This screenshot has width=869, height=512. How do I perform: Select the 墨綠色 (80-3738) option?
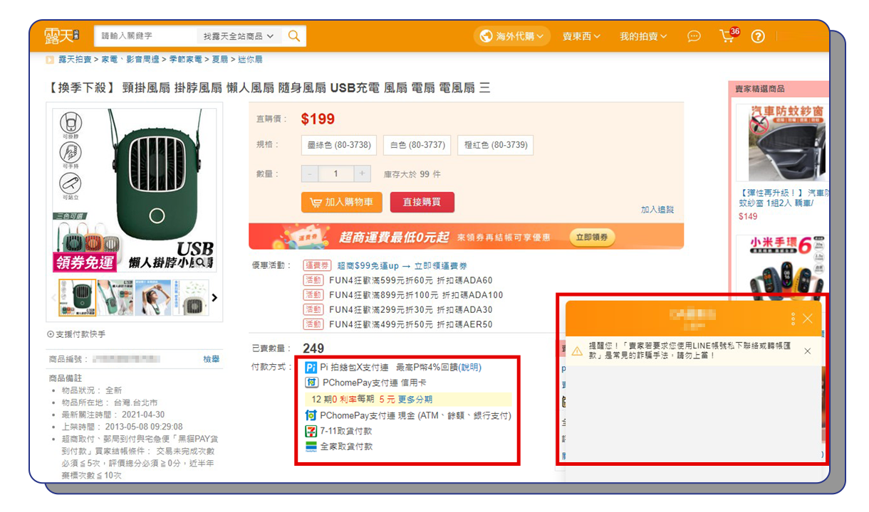click(x=339, y=145)
